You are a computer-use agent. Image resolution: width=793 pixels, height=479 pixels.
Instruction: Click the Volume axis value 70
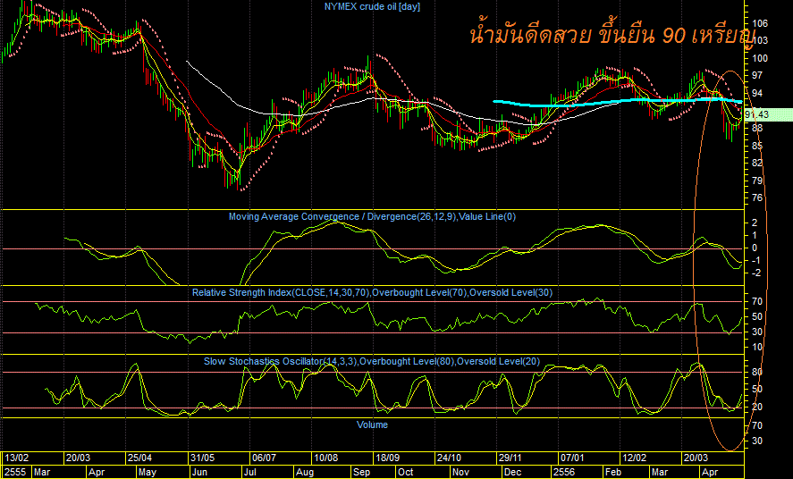(757, 426)
